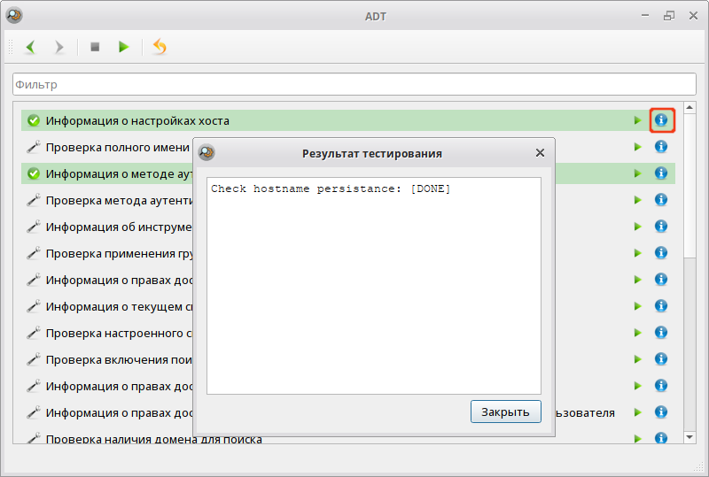The width and height of the screenshot is (709, 477).
Task: Minimize the ADT window
Action: click(645, 16)
